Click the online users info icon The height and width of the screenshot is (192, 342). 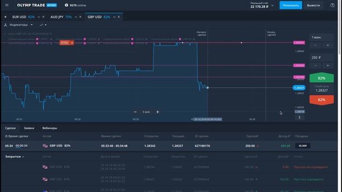[66, 5]
